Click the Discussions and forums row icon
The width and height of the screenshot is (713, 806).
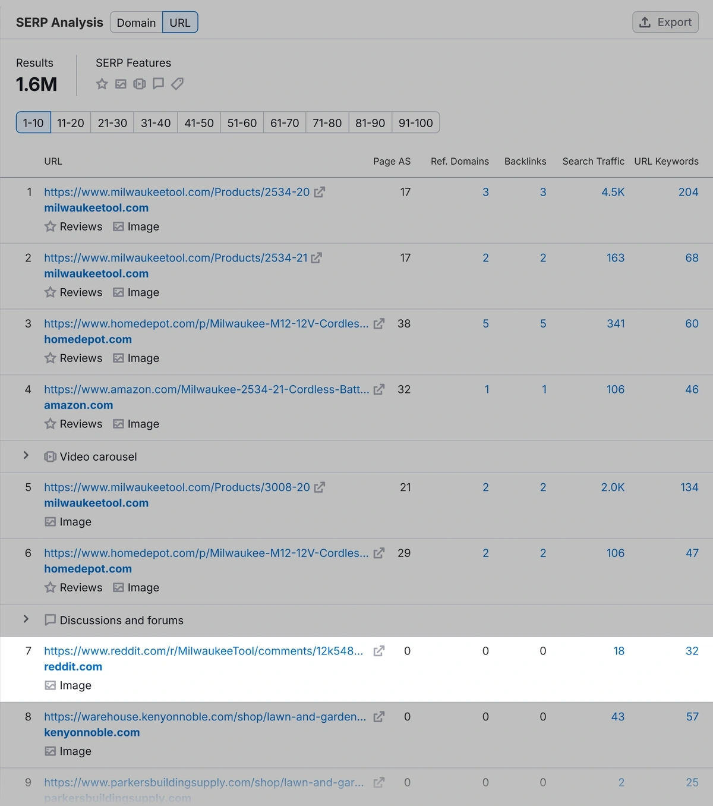point(51,620)
